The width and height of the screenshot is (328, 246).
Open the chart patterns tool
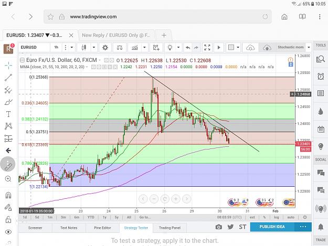tap(8, 126)
